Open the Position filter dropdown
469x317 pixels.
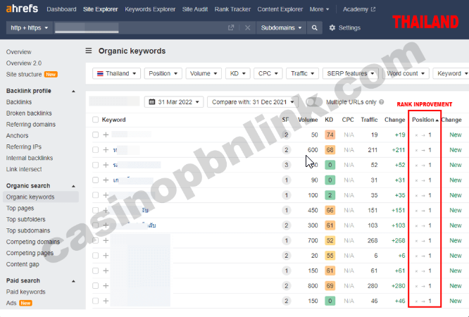point(163,73)
